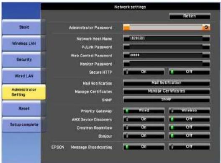Turn Bonjour On

[x=144, y=136]
